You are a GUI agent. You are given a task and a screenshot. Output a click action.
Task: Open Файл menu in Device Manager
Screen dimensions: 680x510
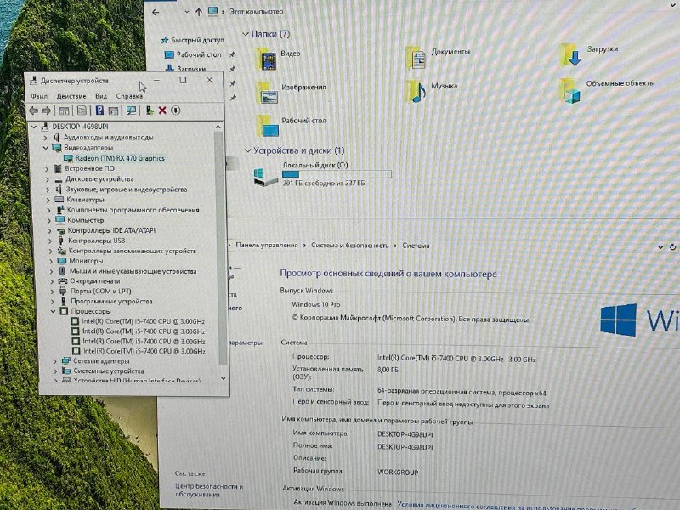(39, 96)
